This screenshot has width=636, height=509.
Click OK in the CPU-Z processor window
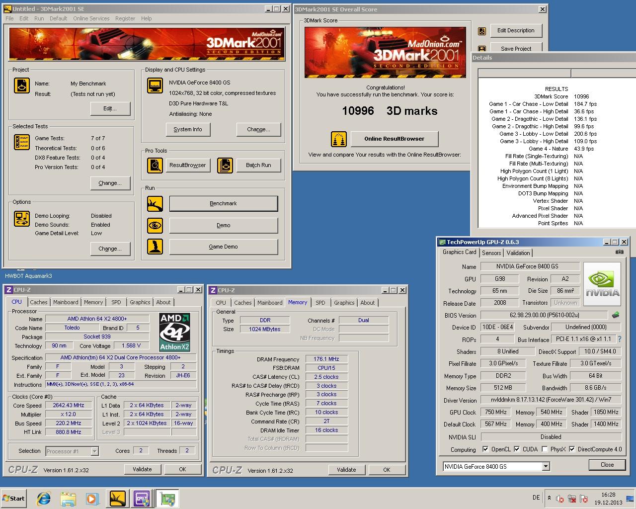[182, 469]
